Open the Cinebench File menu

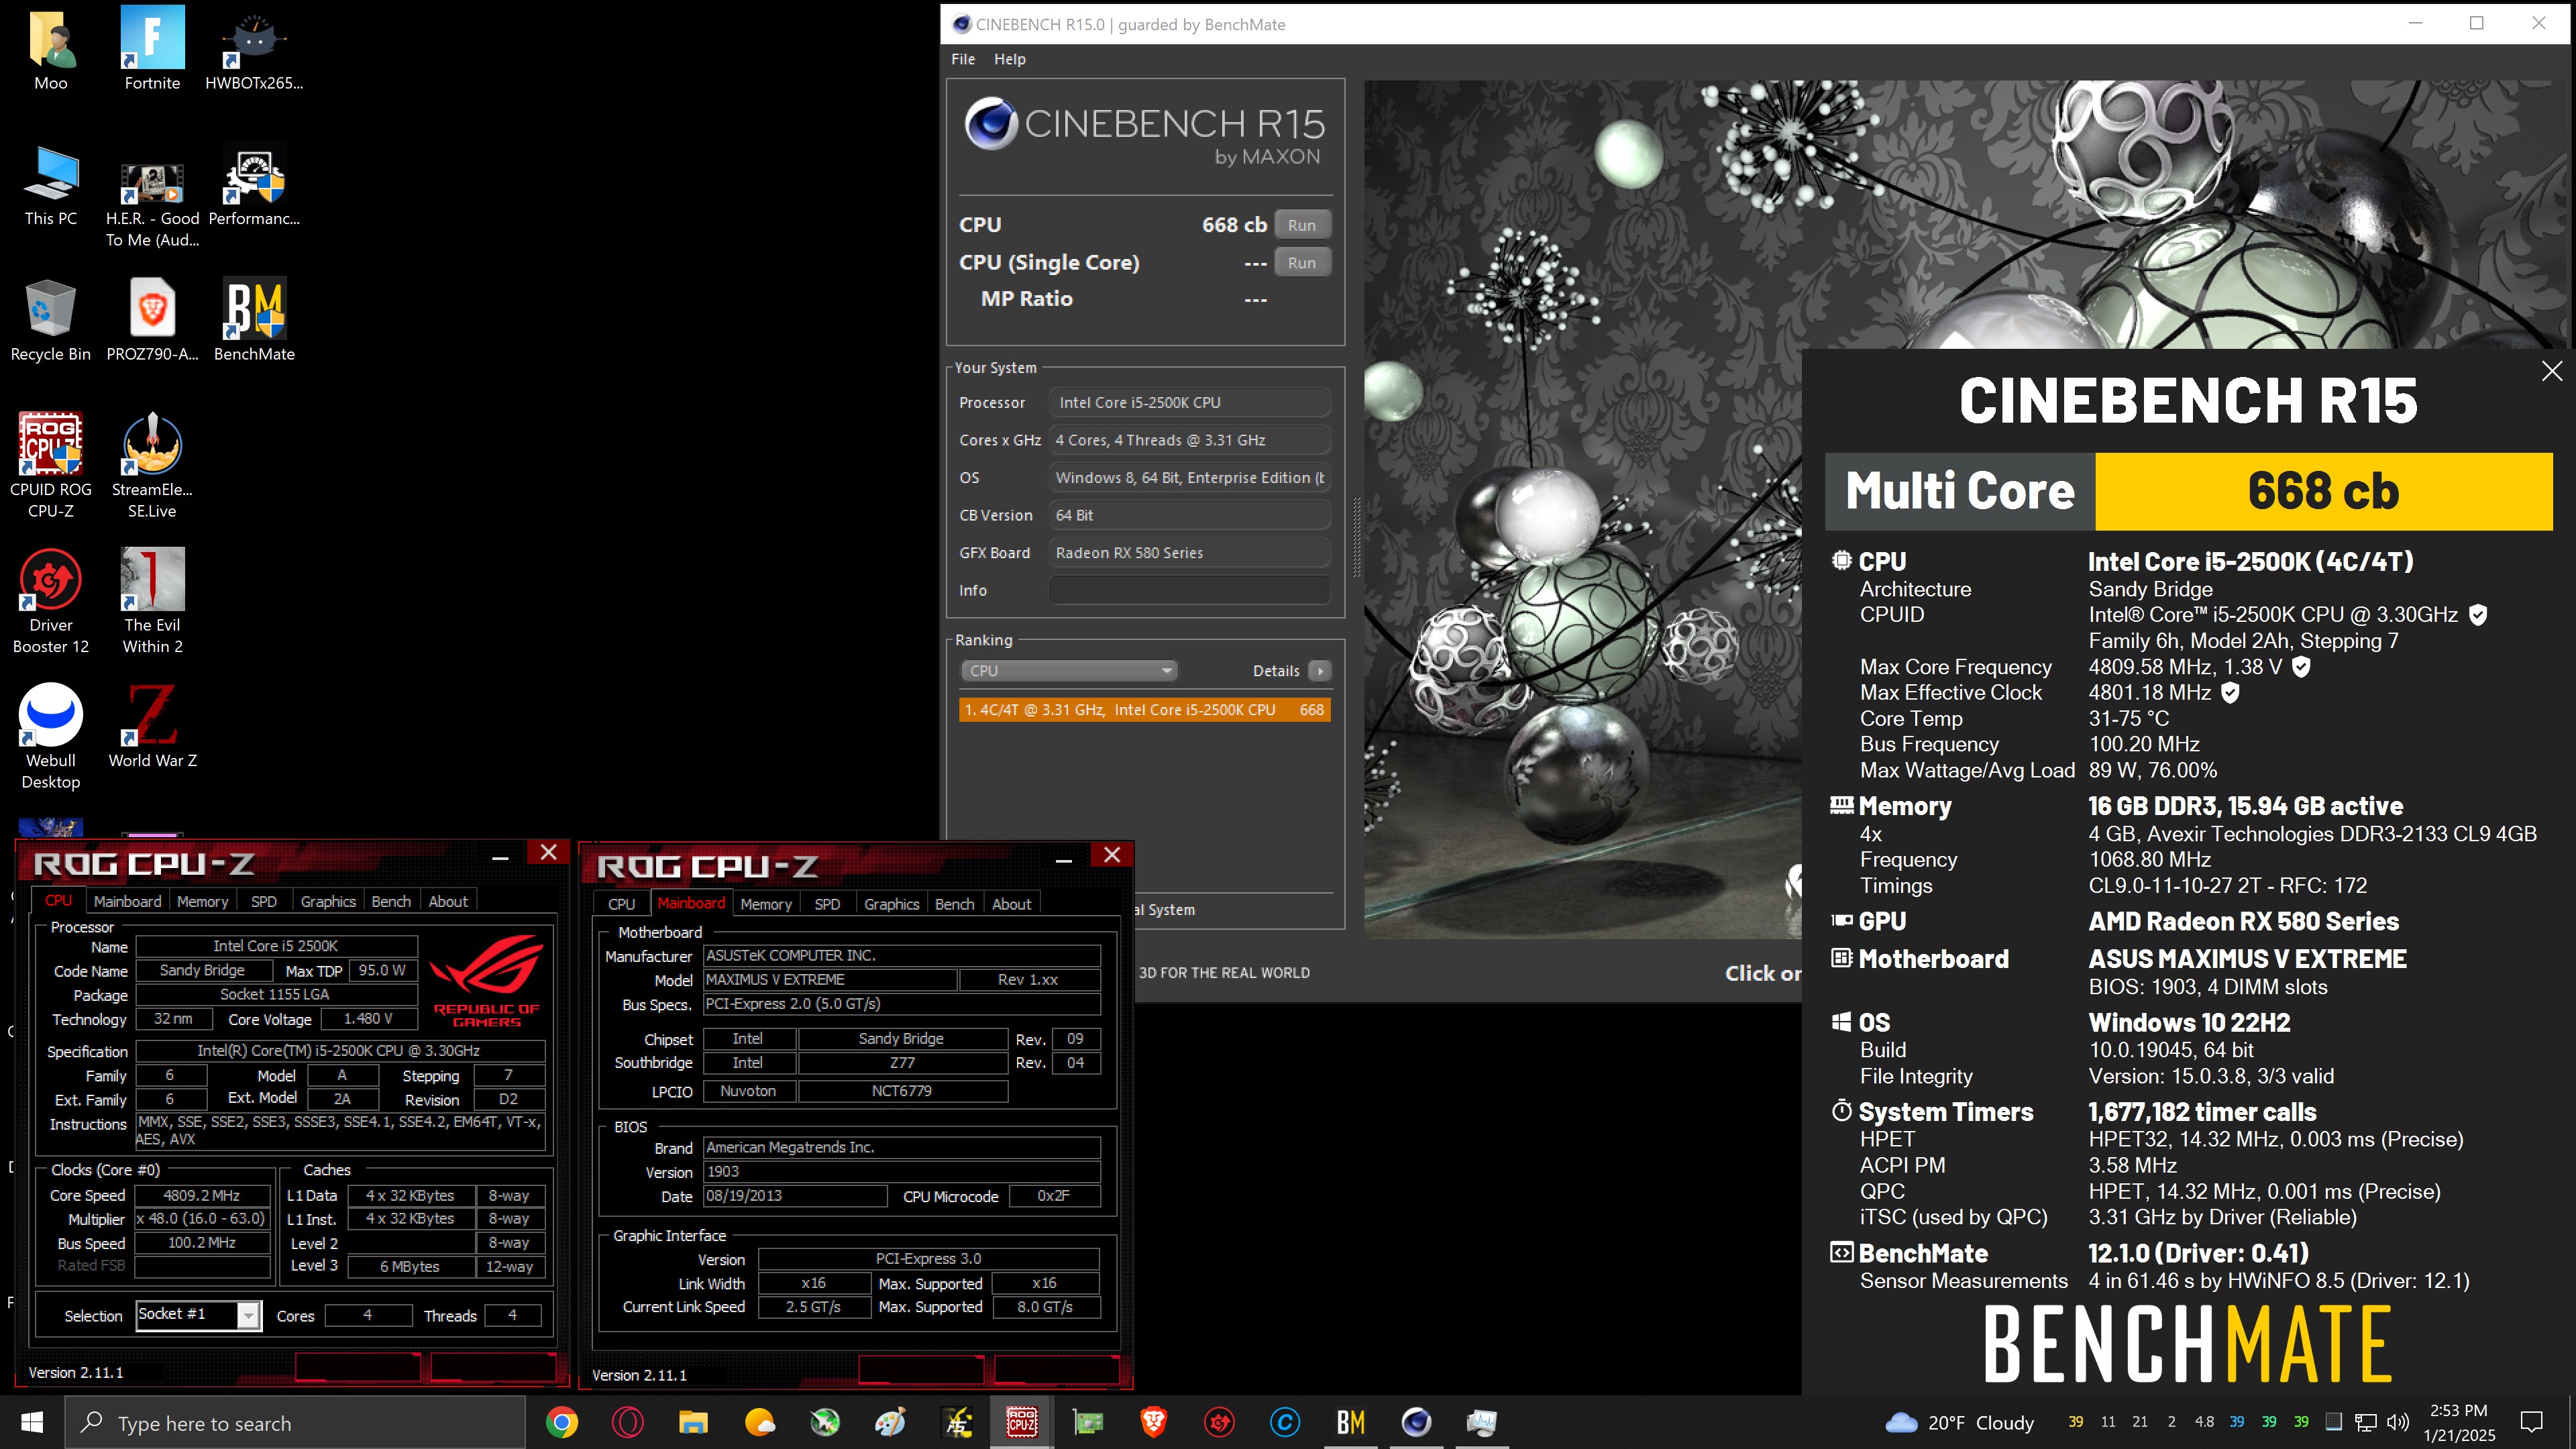click(x=963, y=59)
